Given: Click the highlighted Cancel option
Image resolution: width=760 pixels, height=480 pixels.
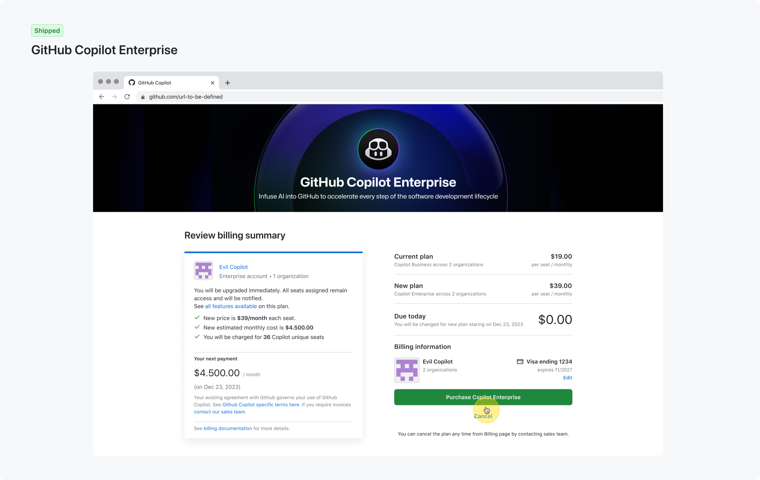Looking at the screenshot, I should click(483, 416).
